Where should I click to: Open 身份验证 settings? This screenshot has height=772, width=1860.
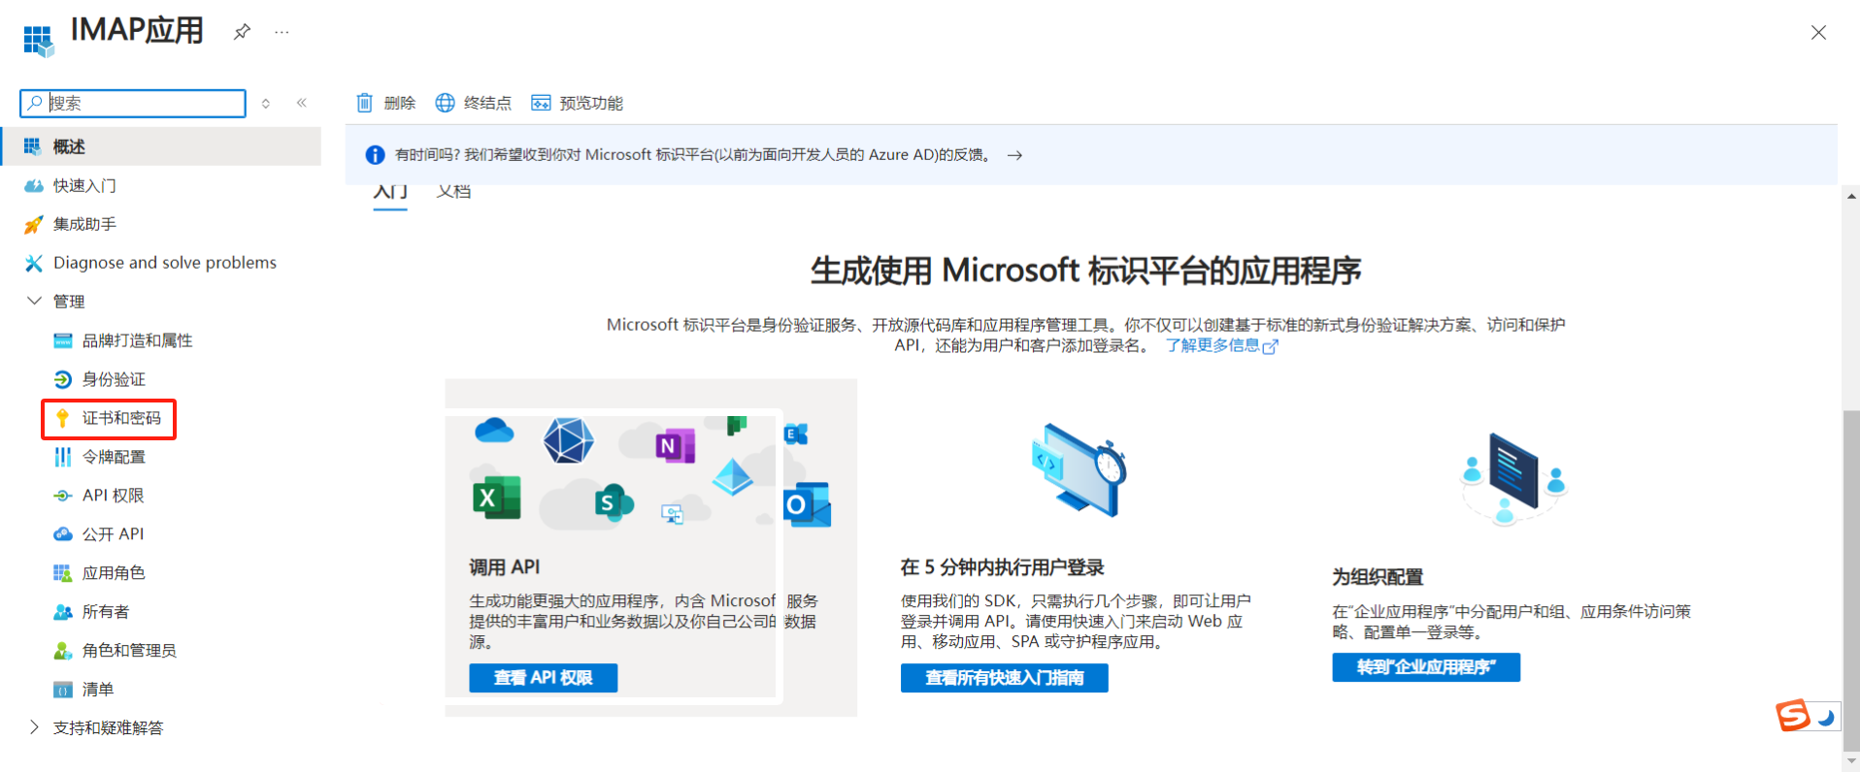tap(114, 379)
